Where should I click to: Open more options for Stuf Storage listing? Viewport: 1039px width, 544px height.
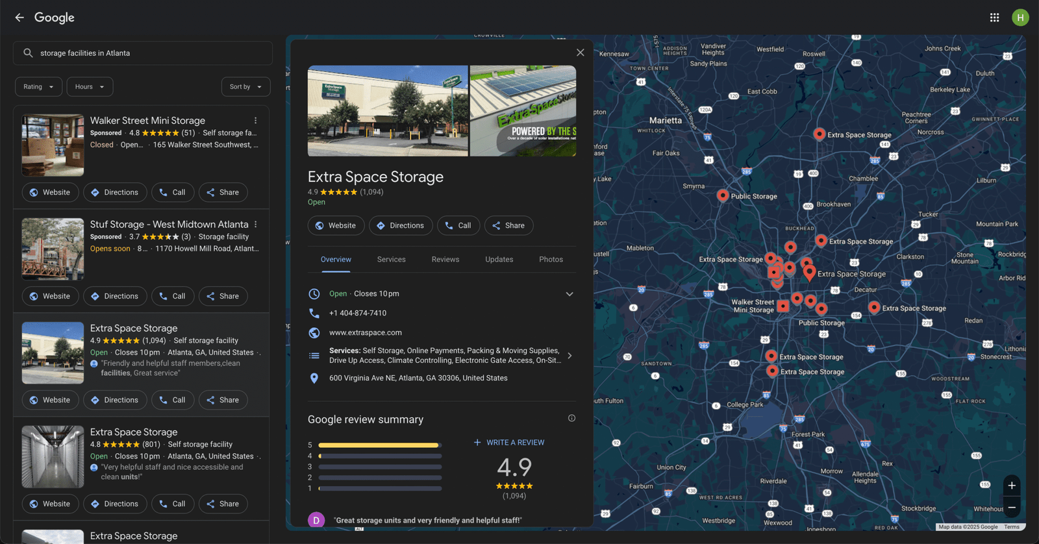pyautogui.click(x=256, y=225)
